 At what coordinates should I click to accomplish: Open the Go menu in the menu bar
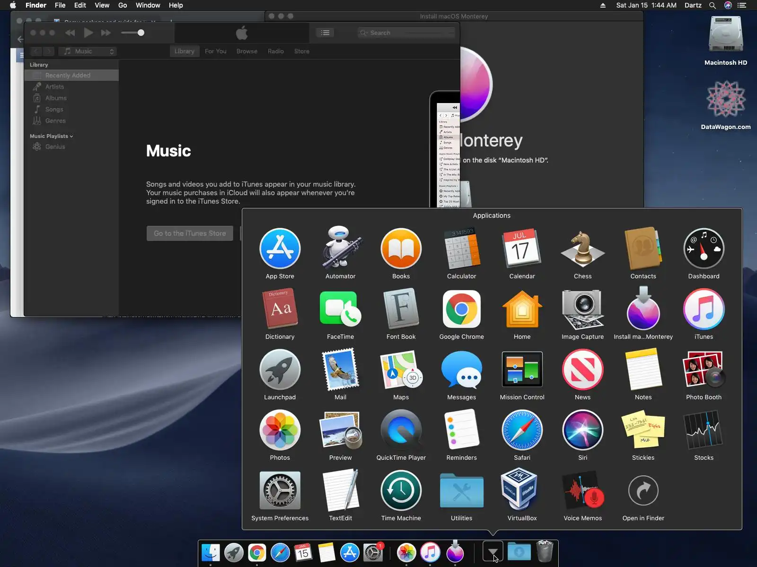click(x=123, y=5)
